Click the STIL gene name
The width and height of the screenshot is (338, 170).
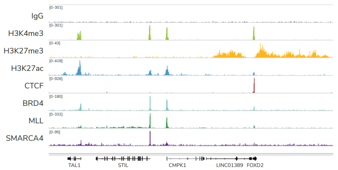point(123,165)
